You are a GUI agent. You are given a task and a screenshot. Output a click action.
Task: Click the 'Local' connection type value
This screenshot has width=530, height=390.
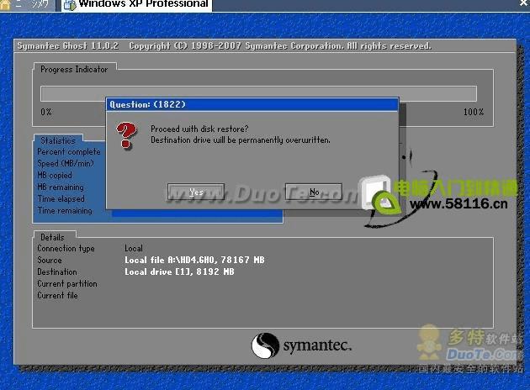coord(134,248)
